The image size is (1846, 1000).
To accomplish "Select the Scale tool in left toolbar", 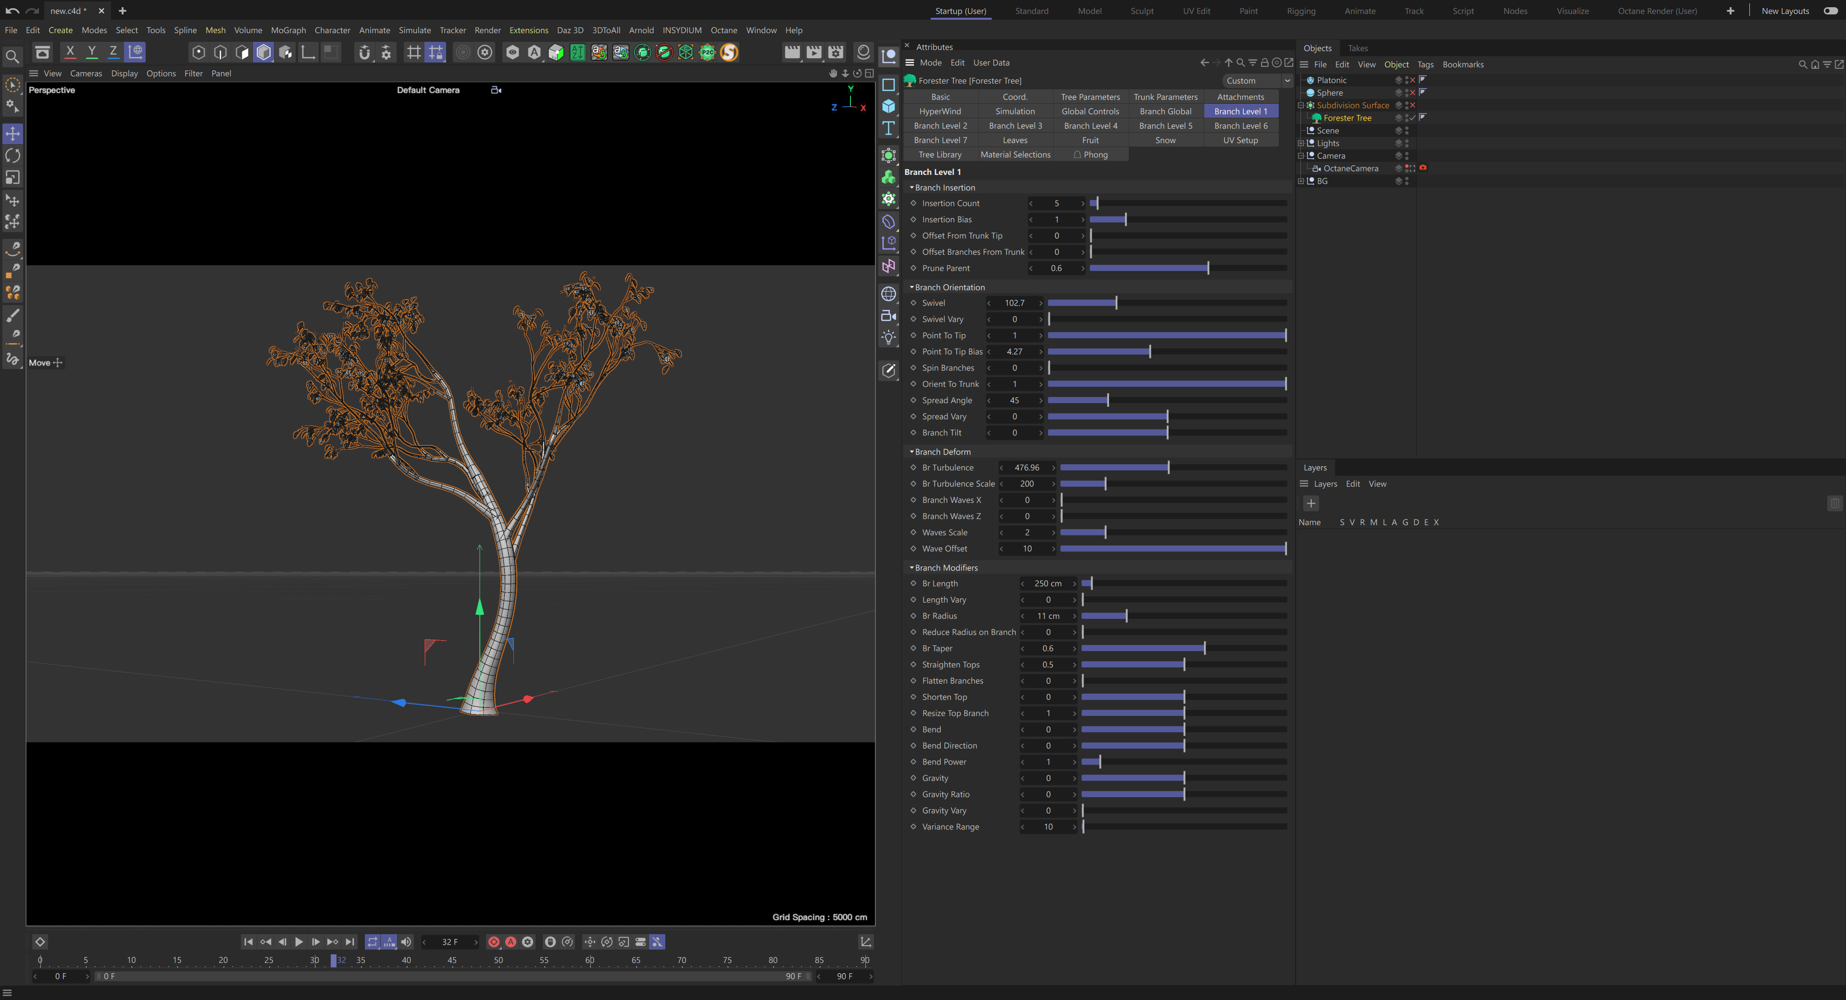I will (13, 178).
